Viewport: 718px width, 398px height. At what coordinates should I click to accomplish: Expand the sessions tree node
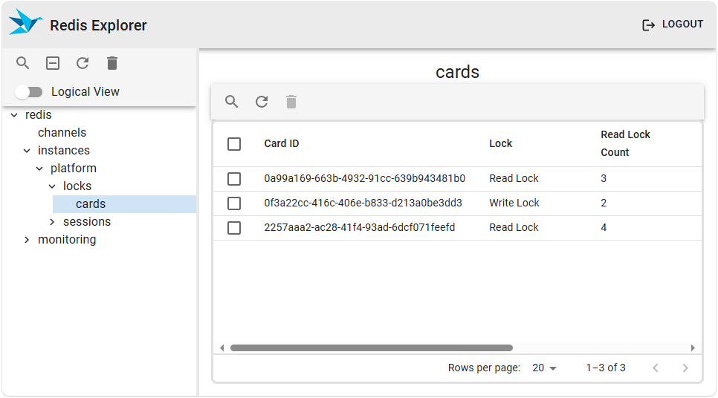[x=52, y=222]
